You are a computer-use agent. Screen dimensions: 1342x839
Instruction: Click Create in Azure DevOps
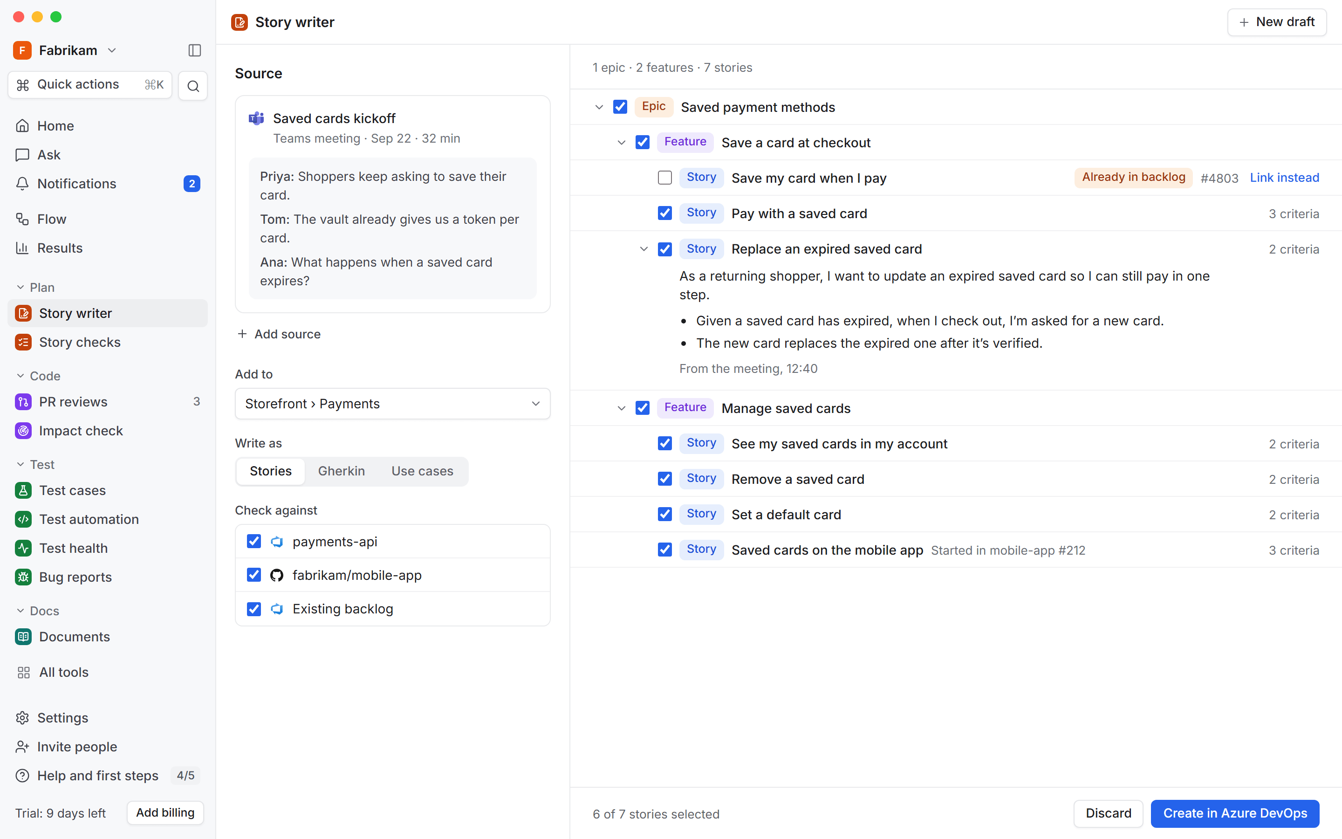pyautogui.click(x=1235, y=813)
